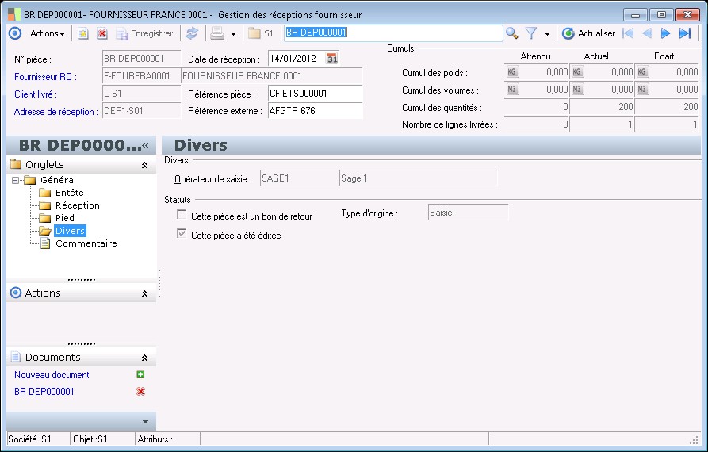The width and height of the screenshot is (708, 452).
Task: Click the filter funnel icon
Action: [x=531, y=33]
